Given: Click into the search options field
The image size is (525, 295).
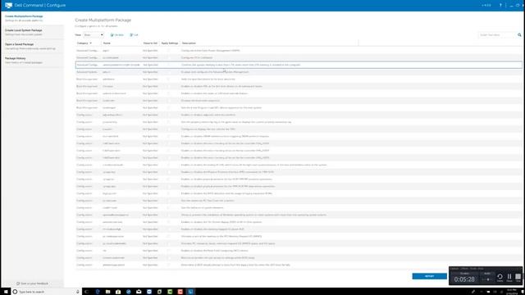Looking at the screenshot, I should 498,34.
